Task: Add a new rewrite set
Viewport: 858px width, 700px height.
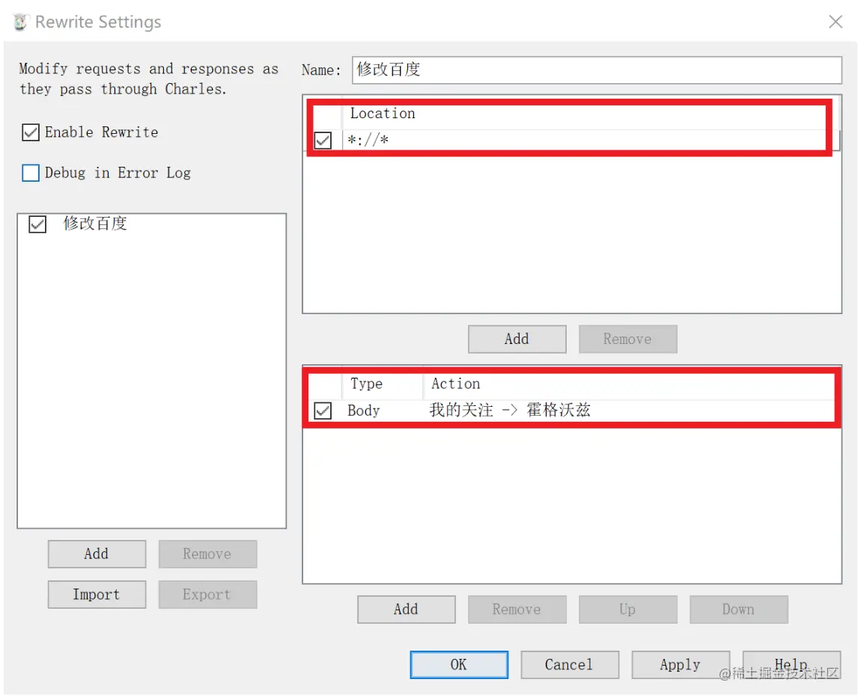Action: tap(97, 554)
